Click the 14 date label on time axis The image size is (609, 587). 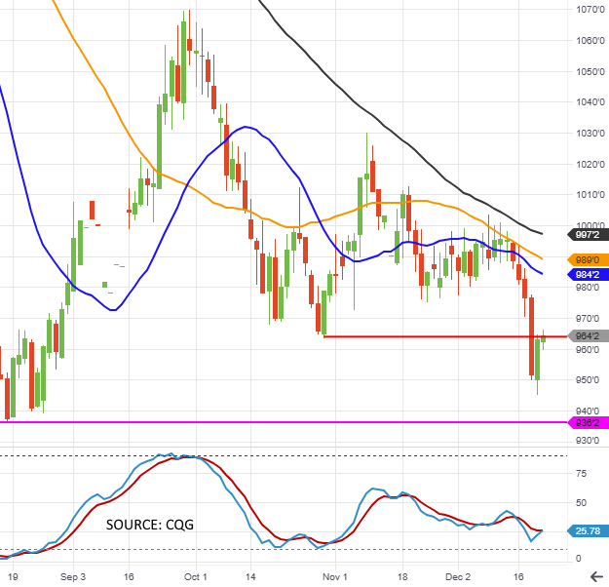click(x=250, y=577)
